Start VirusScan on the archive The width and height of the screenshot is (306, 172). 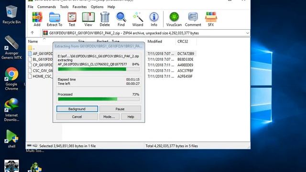coord(174,19)
